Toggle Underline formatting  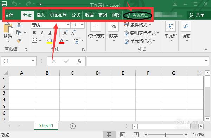50,33
